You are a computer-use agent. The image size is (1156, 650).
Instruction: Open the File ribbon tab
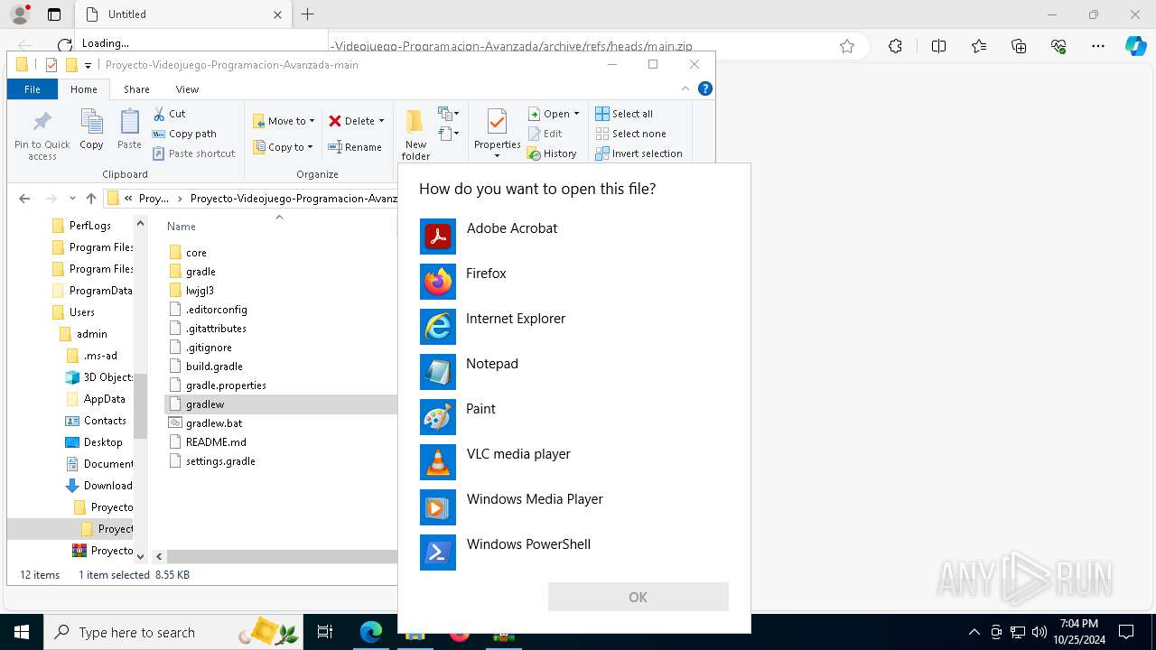coord(33,89)
